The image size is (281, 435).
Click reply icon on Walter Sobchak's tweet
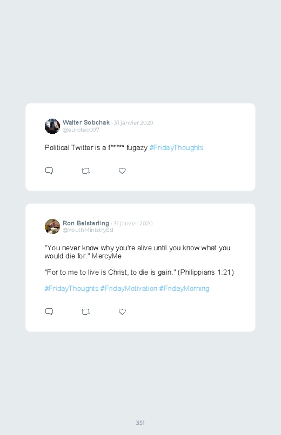pyautogui.click(x=49, y=171)
